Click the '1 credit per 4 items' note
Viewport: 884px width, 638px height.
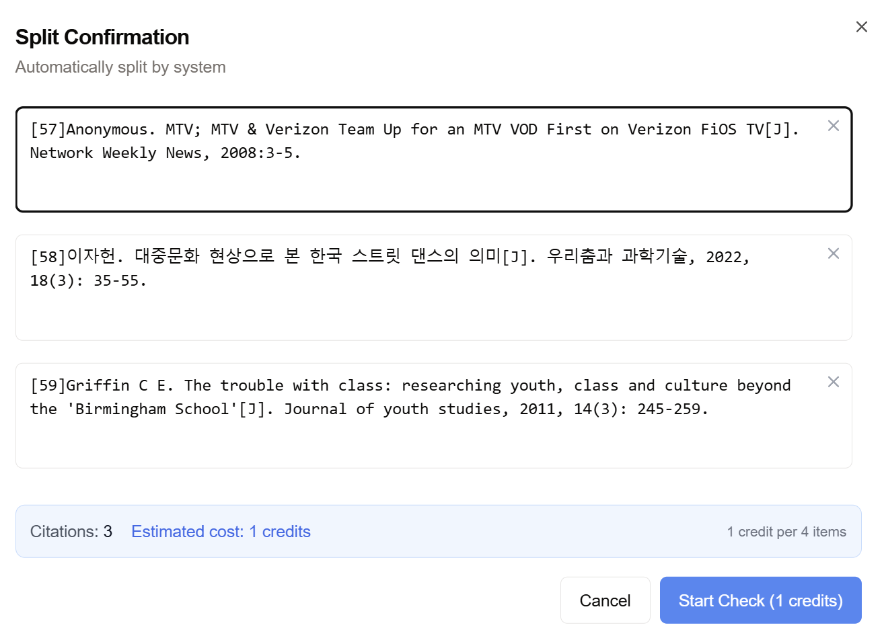tap(786, 532)
